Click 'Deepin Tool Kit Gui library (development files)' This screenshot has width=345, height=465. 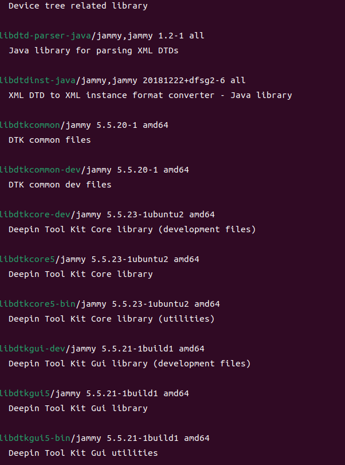[x=130, y=364]
